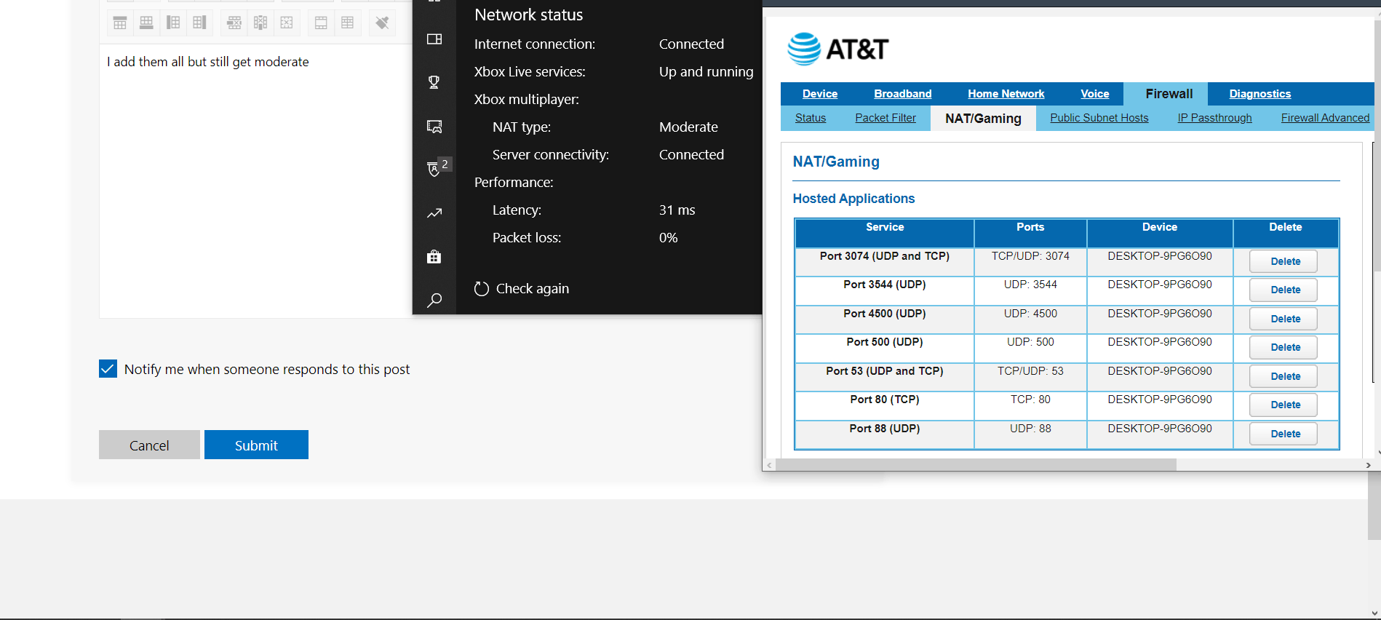Screen dimensions: 1381x620
Task: Open the Broadband tab in AT&T page
Action: click(x=903, y=94)
